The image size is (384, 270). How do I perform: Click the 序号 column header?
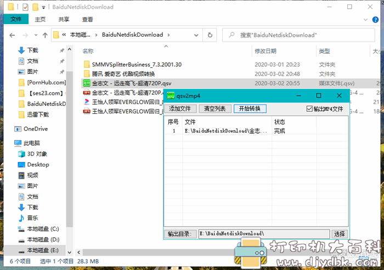point(173,122)
